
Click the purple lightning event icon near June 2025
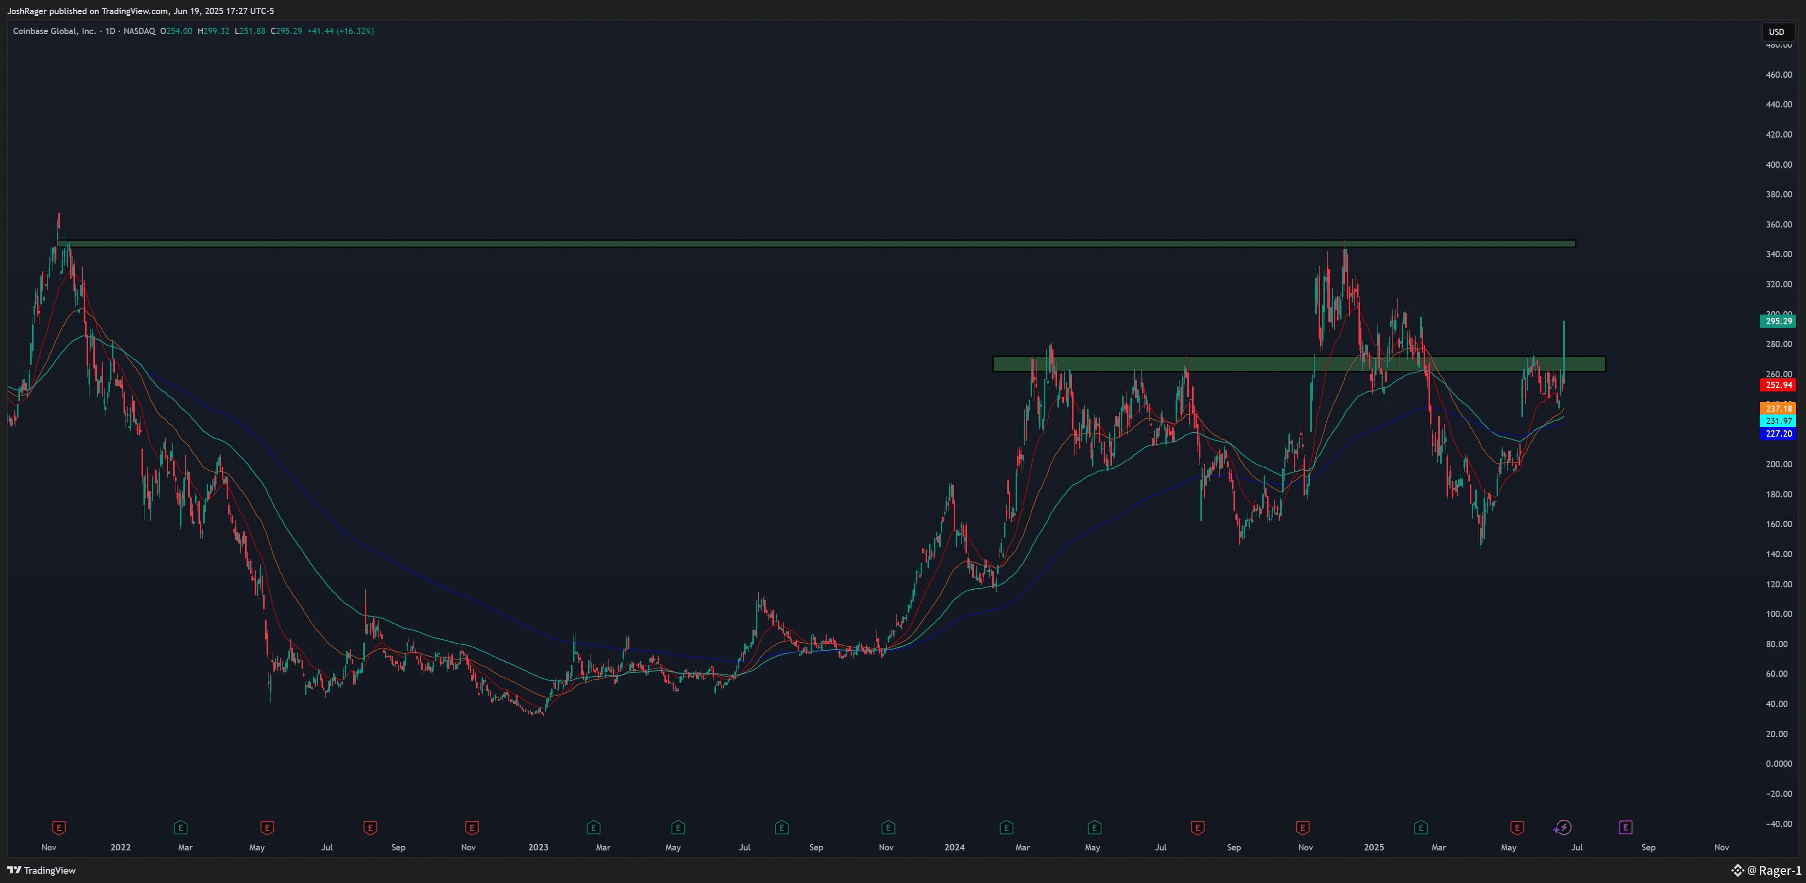pos(1563,828)
